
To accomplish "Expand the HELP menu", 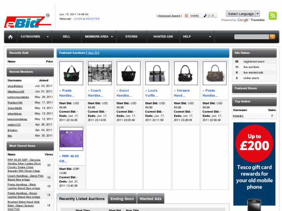I will click(197, 37).
